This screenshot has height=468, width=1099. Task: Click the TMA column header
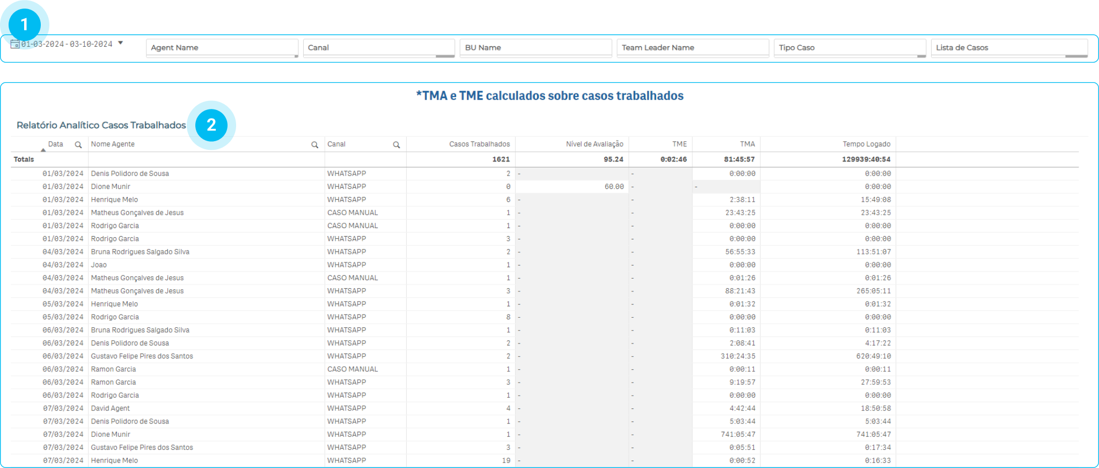(x=747, y=144)
